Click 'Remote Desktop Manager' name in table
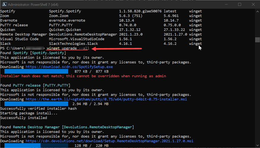The width and height of the screenshot is (260, 148). pyautogui.click(x=23, y=34)
